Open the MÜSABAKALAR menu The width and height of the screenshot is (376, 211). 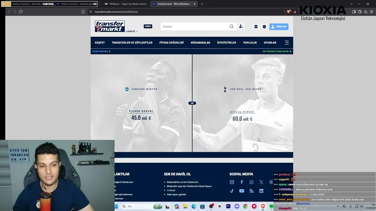200,43
